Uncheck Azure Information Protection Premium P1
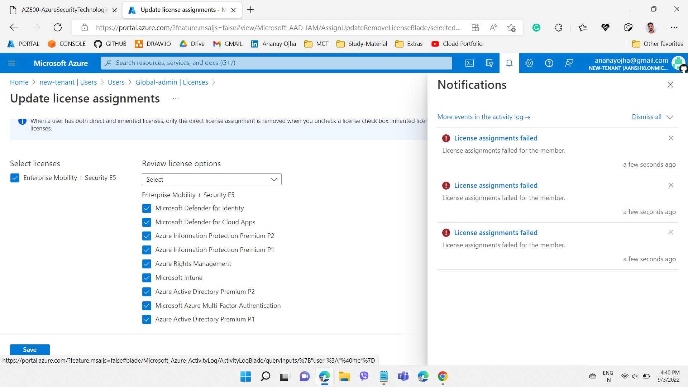This screenshot has width=688, height=387. [x=147, y=250]
